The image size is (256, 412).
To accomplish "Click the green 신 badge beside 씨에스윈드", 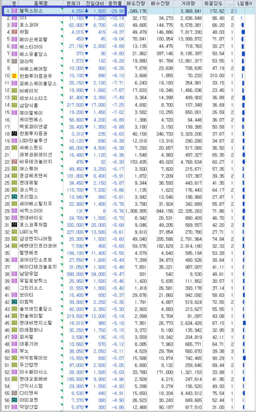I will pyautogui.click(x=14, y=147).
